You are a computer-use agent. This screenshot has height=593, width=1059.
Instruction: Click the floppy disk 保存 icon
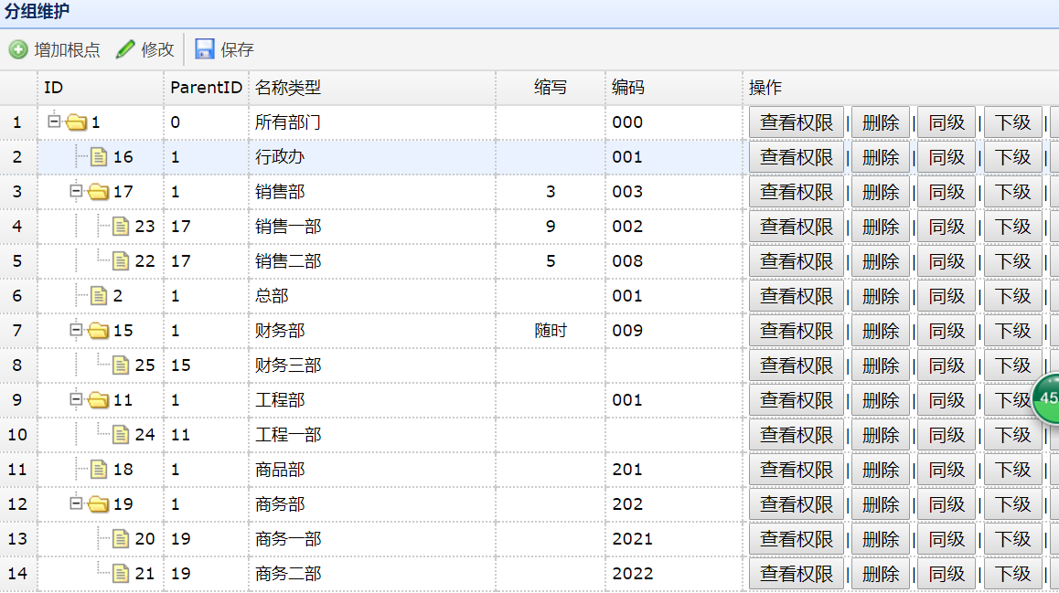205,49
